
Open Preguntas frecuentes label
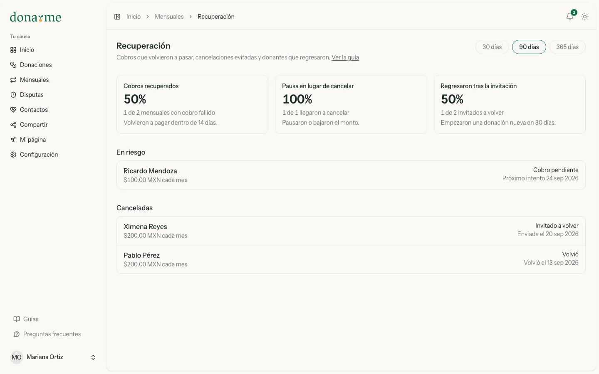(x=52, y=334)
